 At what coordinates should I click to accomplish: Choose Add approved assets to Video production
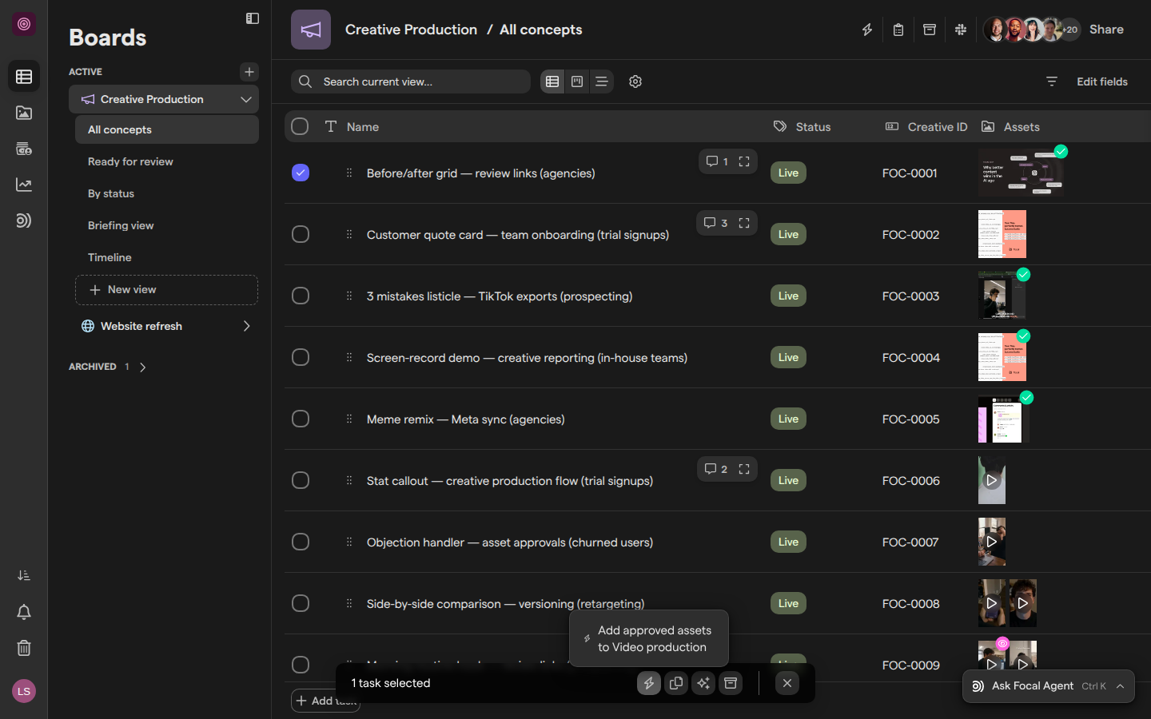pos(649,638)
